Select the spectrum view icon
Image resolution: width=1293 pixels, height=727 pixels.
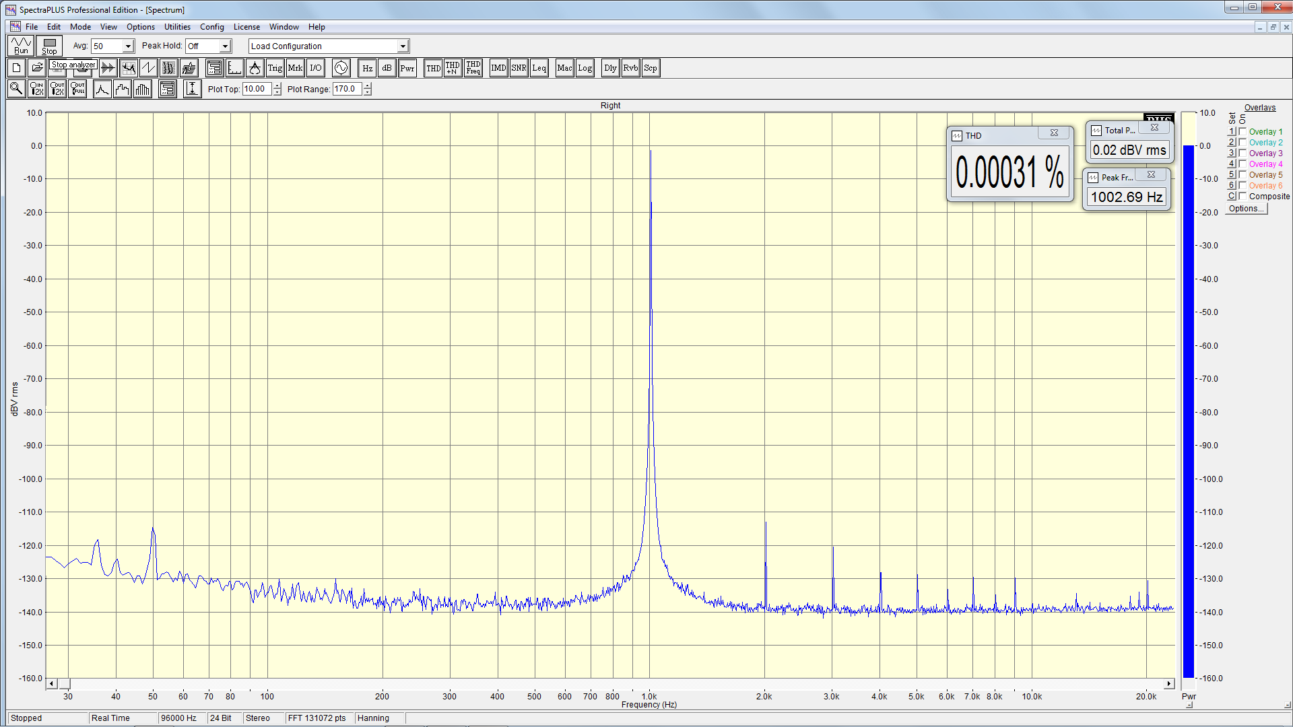point(129,68)
